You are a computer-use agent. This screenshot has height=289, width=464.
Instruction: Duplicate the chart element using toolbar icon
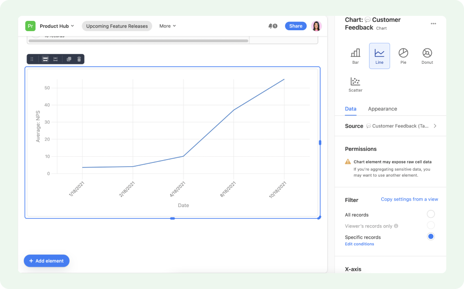coord(69,59)
